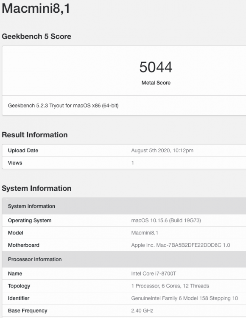Click the GenuineIntel Family 6 Model 158 value
Viewport: 246px width, 318px height.
click(x=184, y=298)
